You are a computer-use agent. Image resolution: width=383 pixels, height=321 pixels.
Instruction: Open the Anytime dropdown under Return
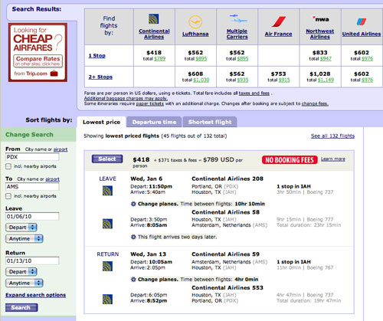click(x=25, y=283)
